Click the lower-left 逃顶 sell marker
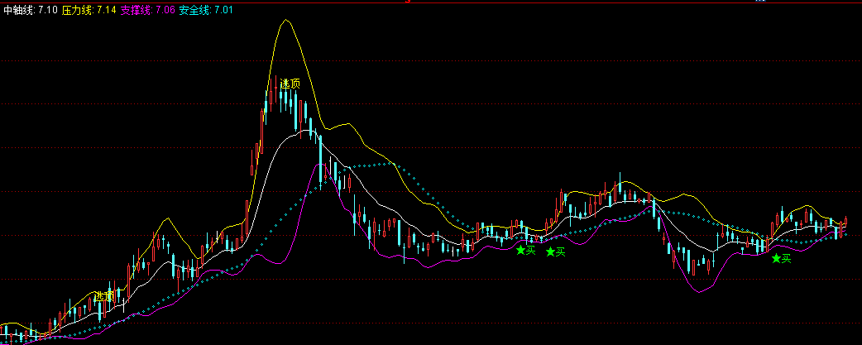Screen dimensions: 862x345 coord(104,296)
